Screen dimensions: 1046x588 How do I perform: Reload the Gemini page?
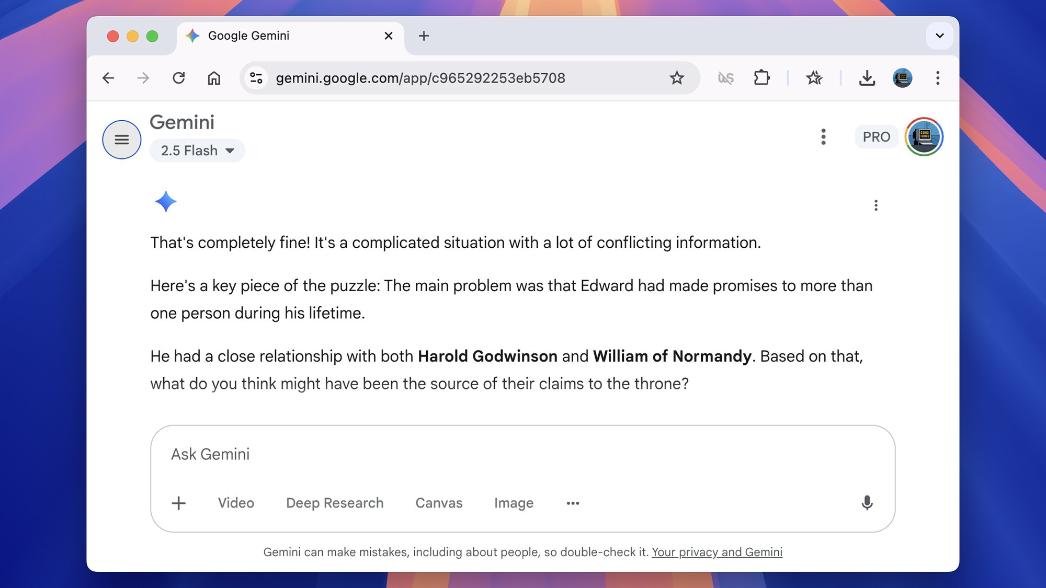pyautogui.click(x=179, y=78)
